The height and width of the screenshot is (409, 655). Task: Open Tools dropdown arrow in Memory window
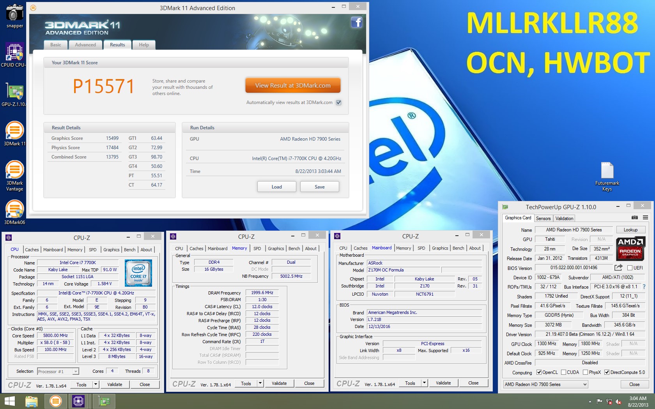(260, 383)
